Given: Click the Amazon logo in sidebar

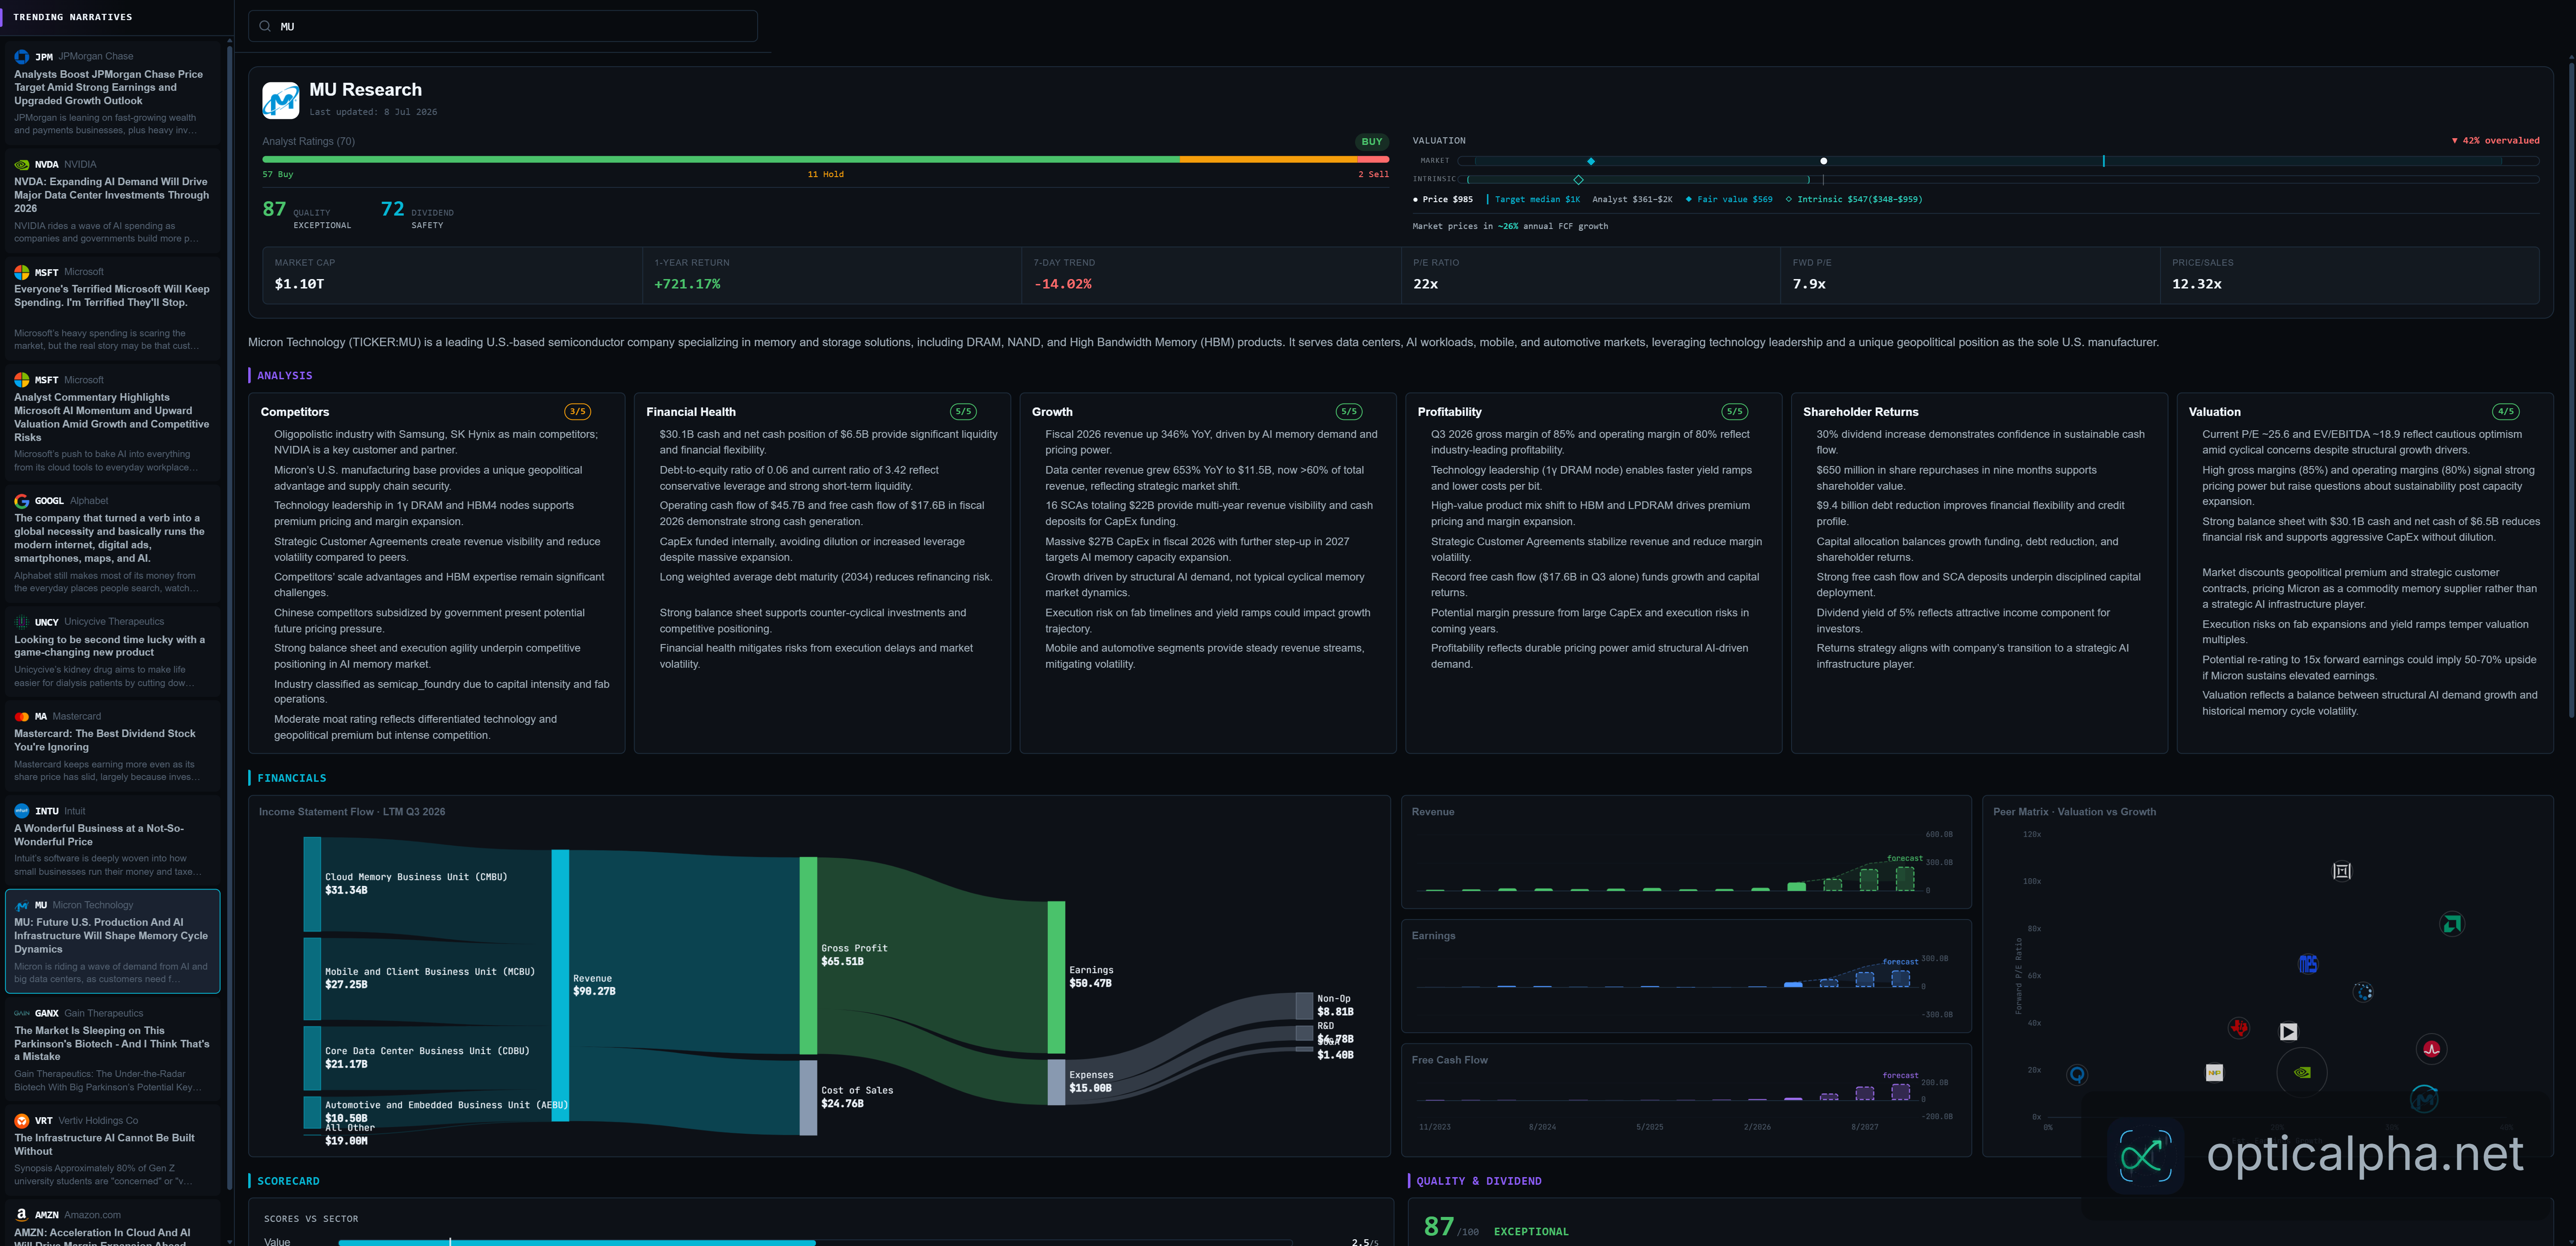Looking at the screenshot, I should 21,1215.
